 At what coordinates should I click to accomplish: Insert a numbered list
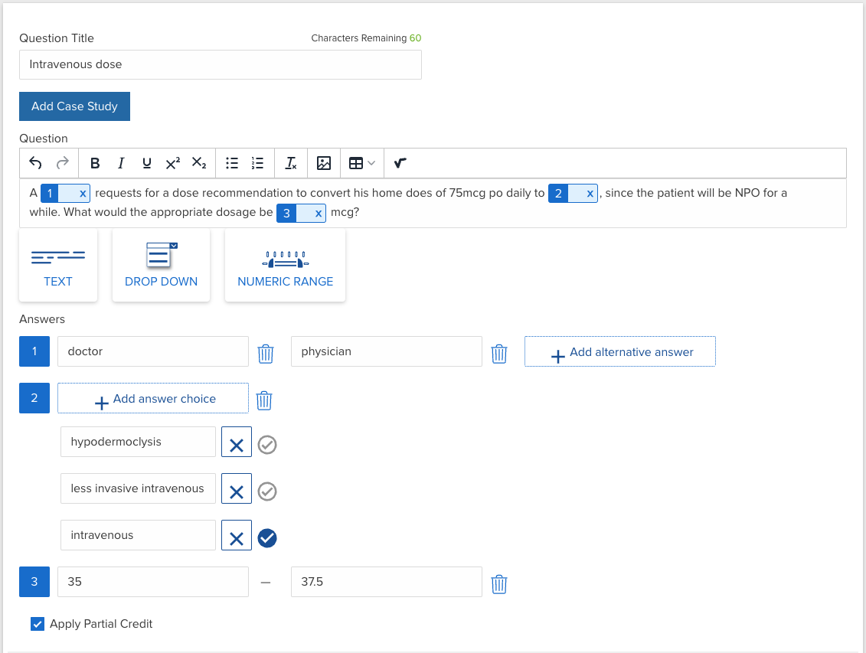click(x=257, y=163)
